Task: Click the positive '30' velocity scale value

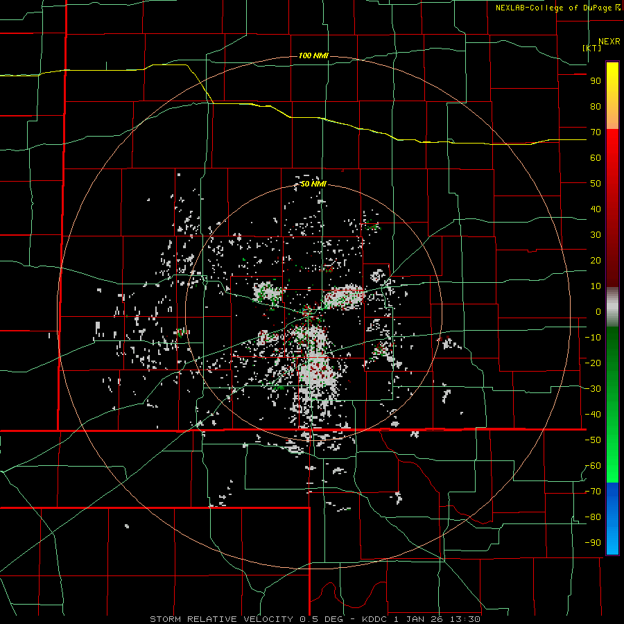Action: point(596,235)
